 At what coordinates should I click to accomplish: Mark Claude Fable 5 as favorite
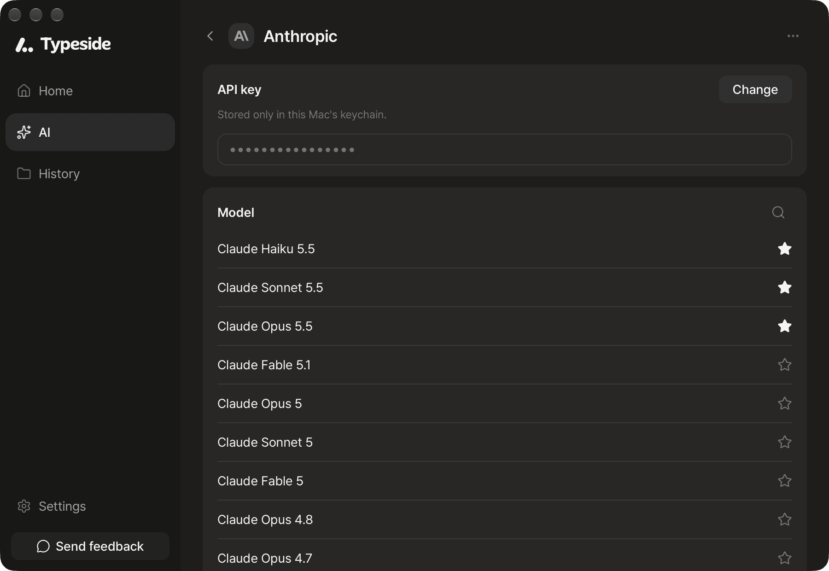pyautogui.click(x=784, y=481)
